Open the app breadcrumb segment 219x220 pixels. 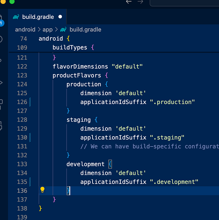[x=47, y=30]
